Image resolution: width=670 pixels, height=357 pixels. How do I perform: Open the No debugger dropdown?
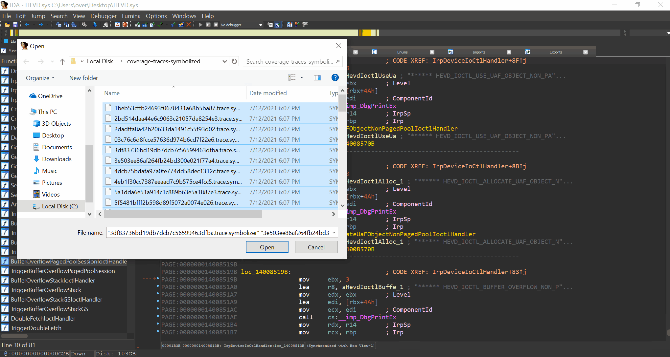[261, 25]
